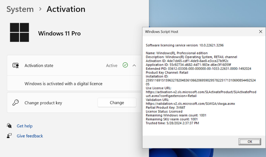266x157 pixels.
Task: Click the Windows logo icon
Action: (19, 32)
